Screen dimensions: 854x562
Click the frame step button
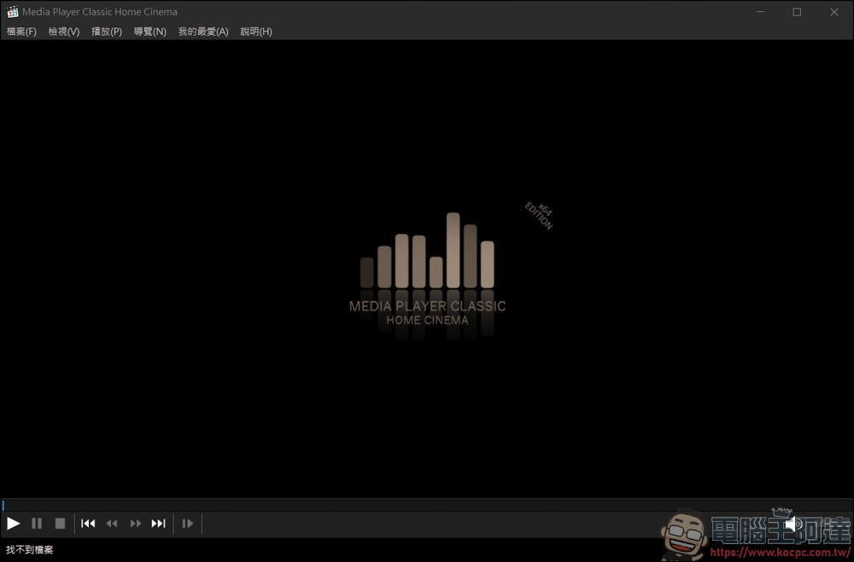coord(188,523)
